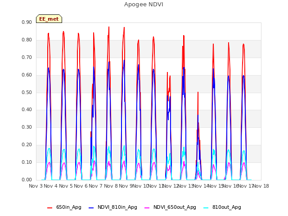Select the 810out_Apg legend label

coord(227,207)
